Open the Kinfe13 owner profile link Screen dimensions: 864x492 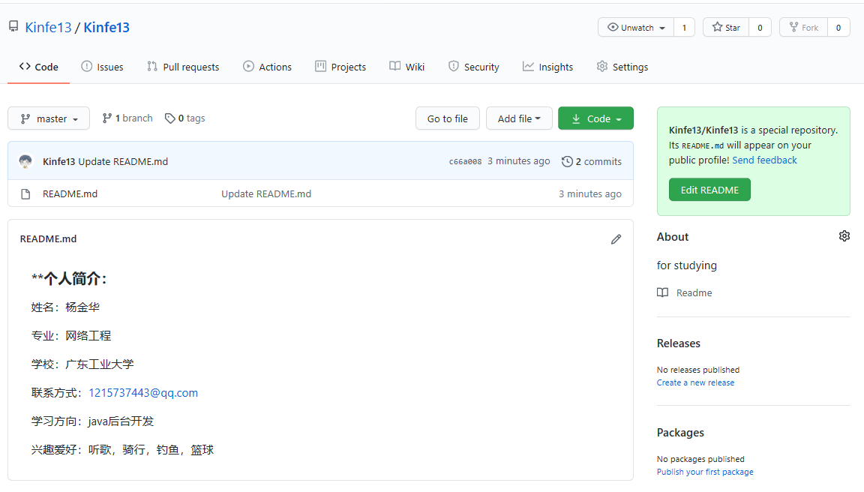[49, 27]
